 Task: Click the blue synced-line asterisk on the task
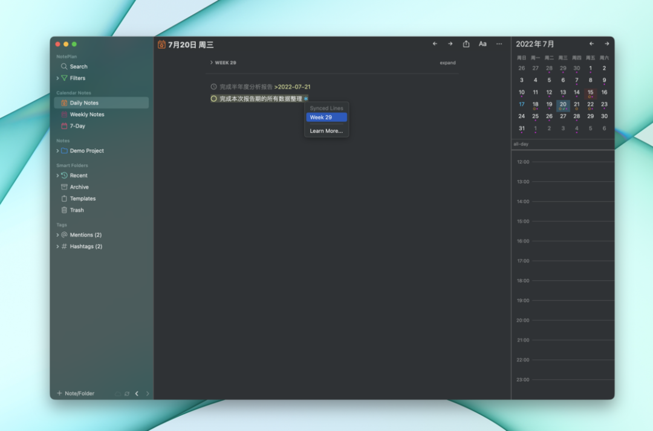(306, 99)
